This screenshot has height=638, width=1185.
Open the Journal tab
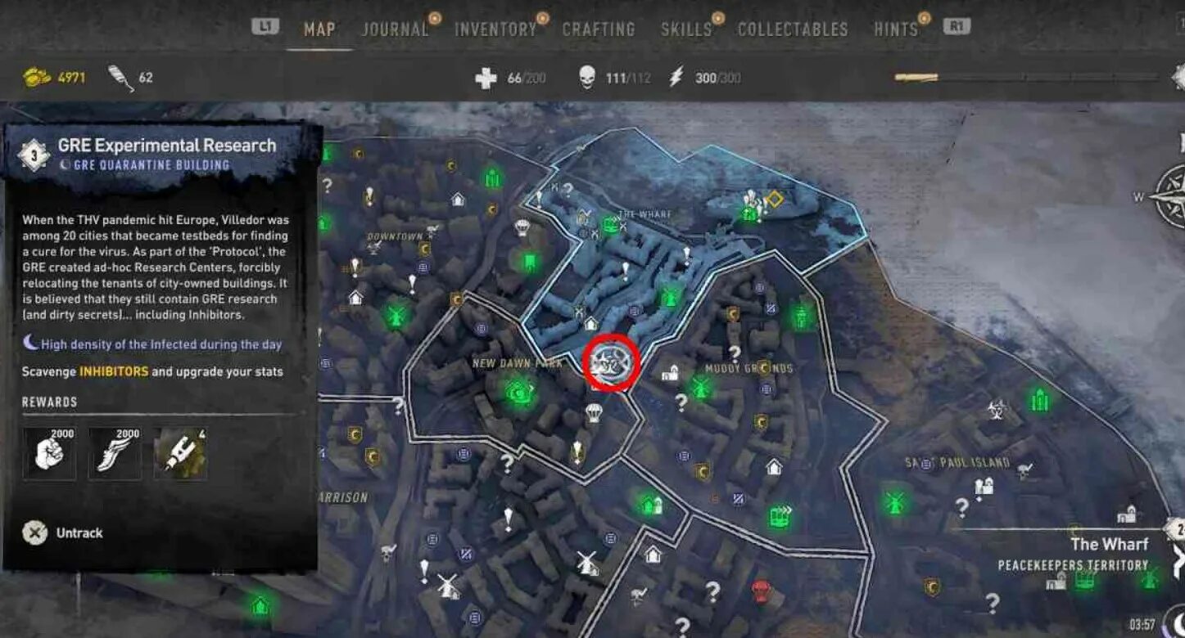click(396, 29)
